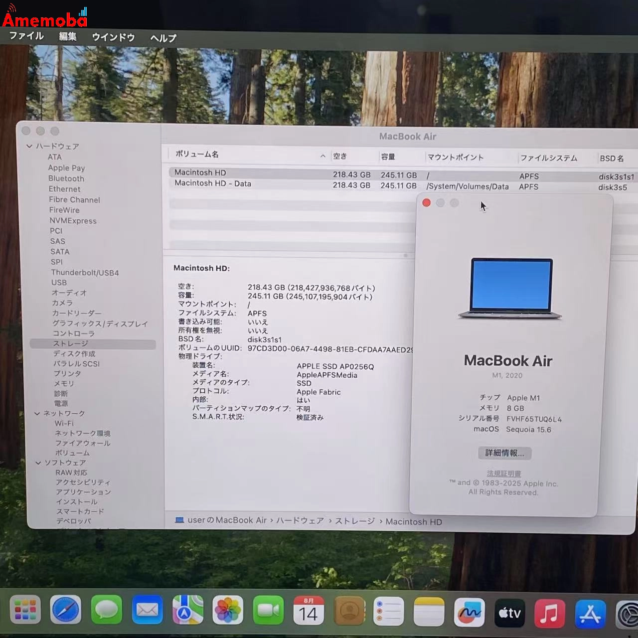Open the ファイル menu
The width and height of the screenshot is (638, 638).
[x=25, y=36]
